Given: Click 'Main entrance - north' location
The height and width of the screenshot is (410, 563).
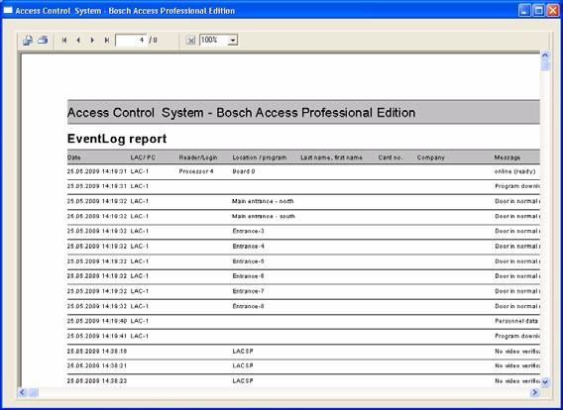Looking at the screenshot, I should tap(263, 201).
